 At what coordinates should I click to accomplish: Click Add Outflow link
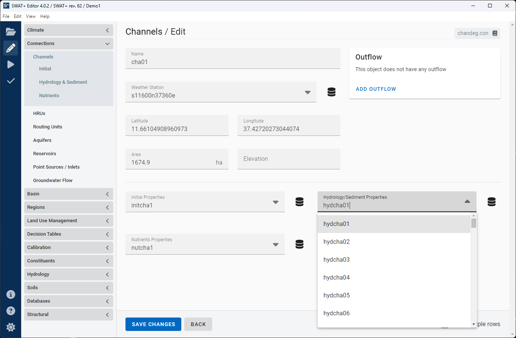376,89
